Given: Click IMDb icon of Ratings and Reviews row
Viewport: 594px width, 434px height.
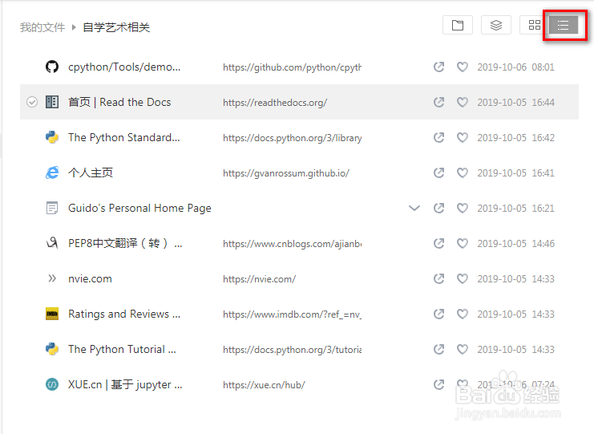Looking at the screenshot, I should [52, 314].
